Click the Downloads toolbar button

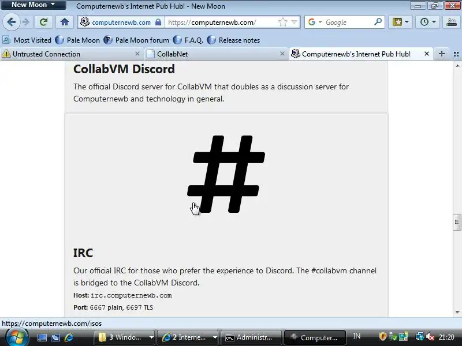pyautogui.click(x=452, y=22)
